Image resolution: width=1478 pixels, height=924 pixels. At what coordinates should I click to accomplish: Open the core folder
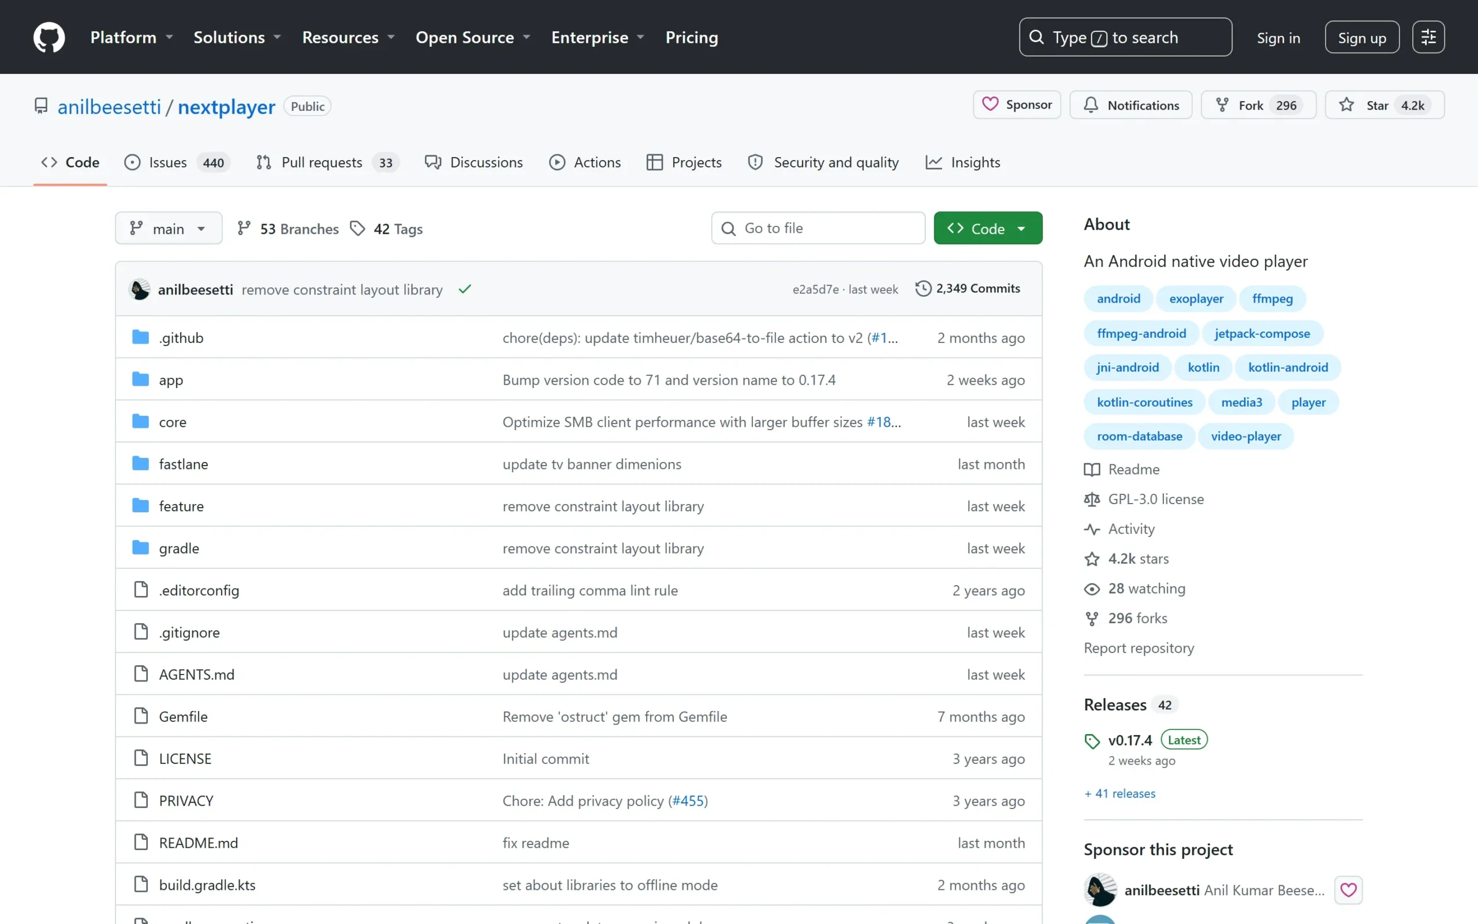pos(172,422)
